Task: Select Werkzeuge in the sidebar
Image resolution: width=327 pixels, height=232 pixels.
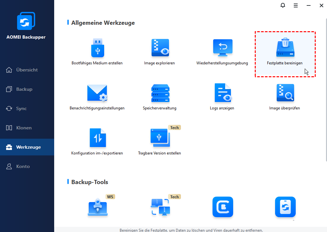Action: pos(27,147)
